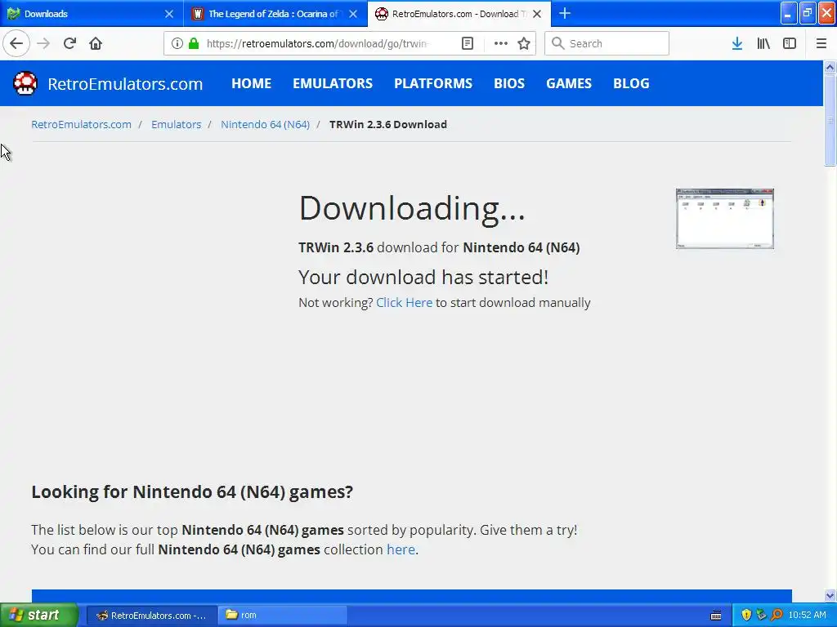The height and width of the screenshot is (627, 837).
Task: Click the tray safely remove hardware icon
Action: pyautogui.click(x=761, y=615)
